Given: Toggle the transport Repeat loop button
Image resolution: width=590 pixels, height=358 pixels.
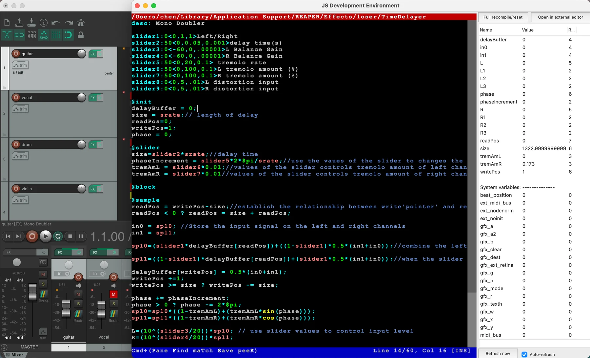Looking at the screenshot, I should point(58,236).
